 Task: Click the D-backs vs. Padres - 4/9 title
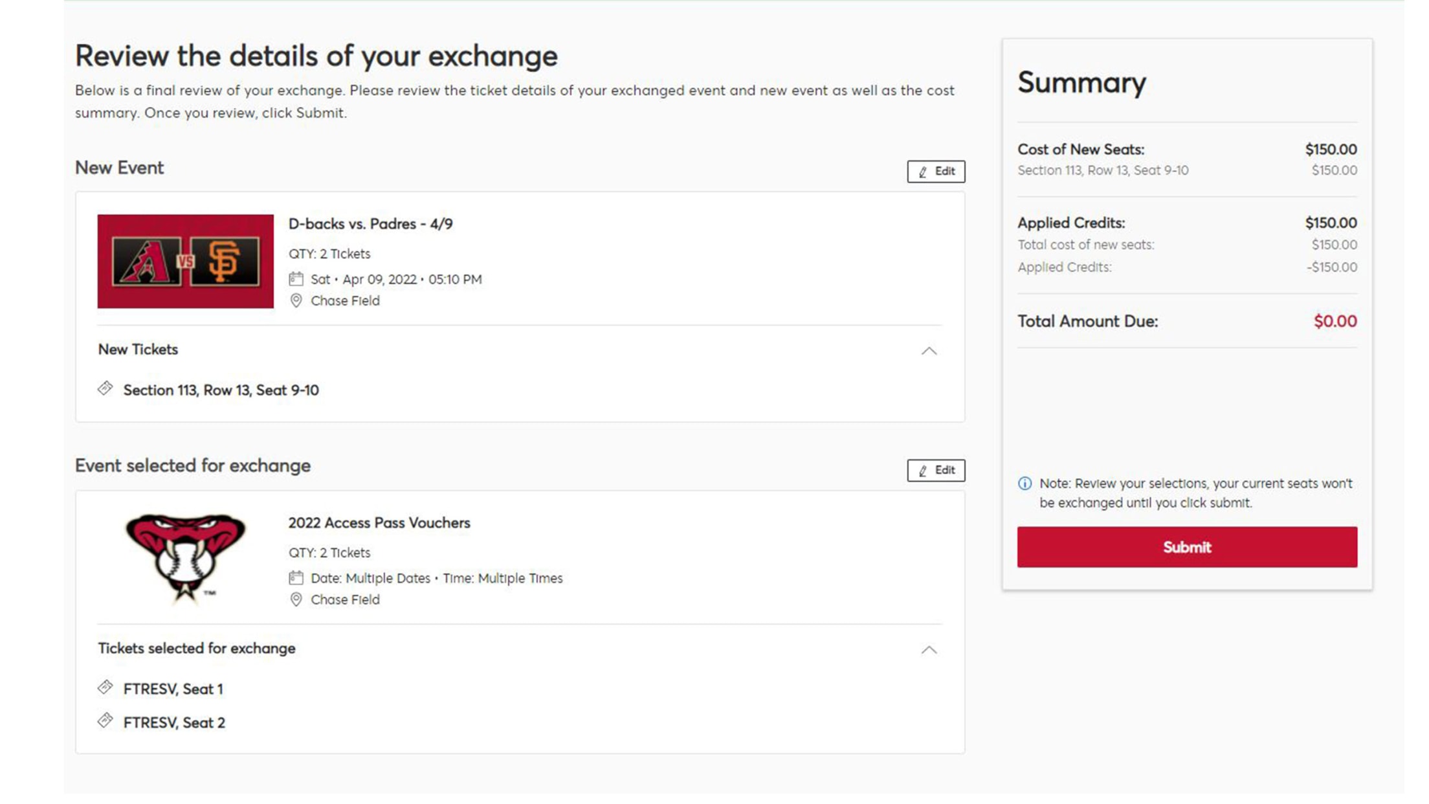coord(370,224)
